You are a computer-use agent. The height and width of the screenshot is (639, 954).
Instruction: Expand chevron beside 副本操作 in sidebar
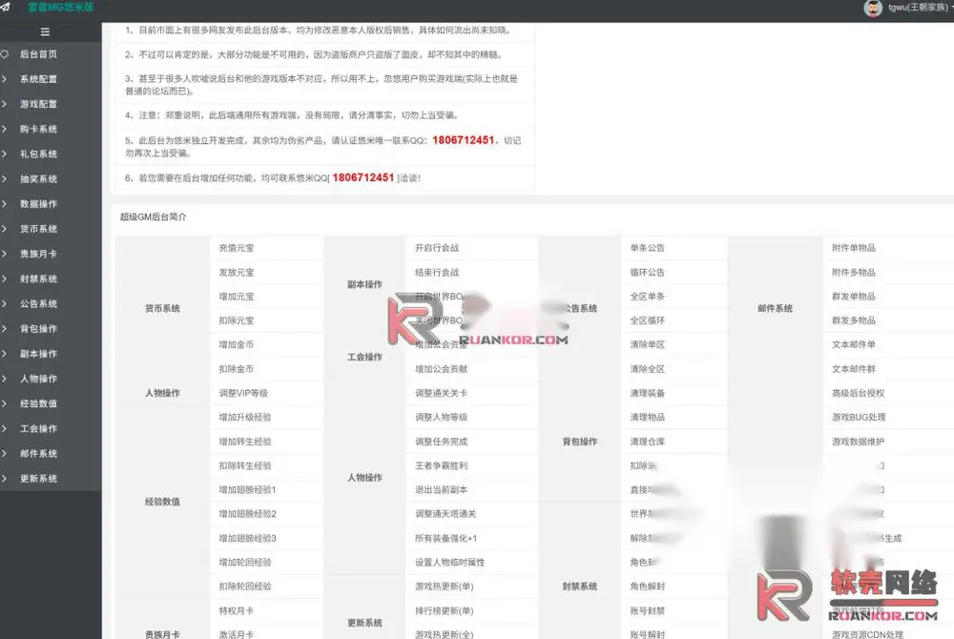coord(4,353)
